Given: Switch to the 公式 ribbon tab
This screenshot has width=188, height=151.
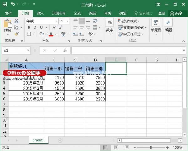Looking at the screenshot, I should pos(77,13).
